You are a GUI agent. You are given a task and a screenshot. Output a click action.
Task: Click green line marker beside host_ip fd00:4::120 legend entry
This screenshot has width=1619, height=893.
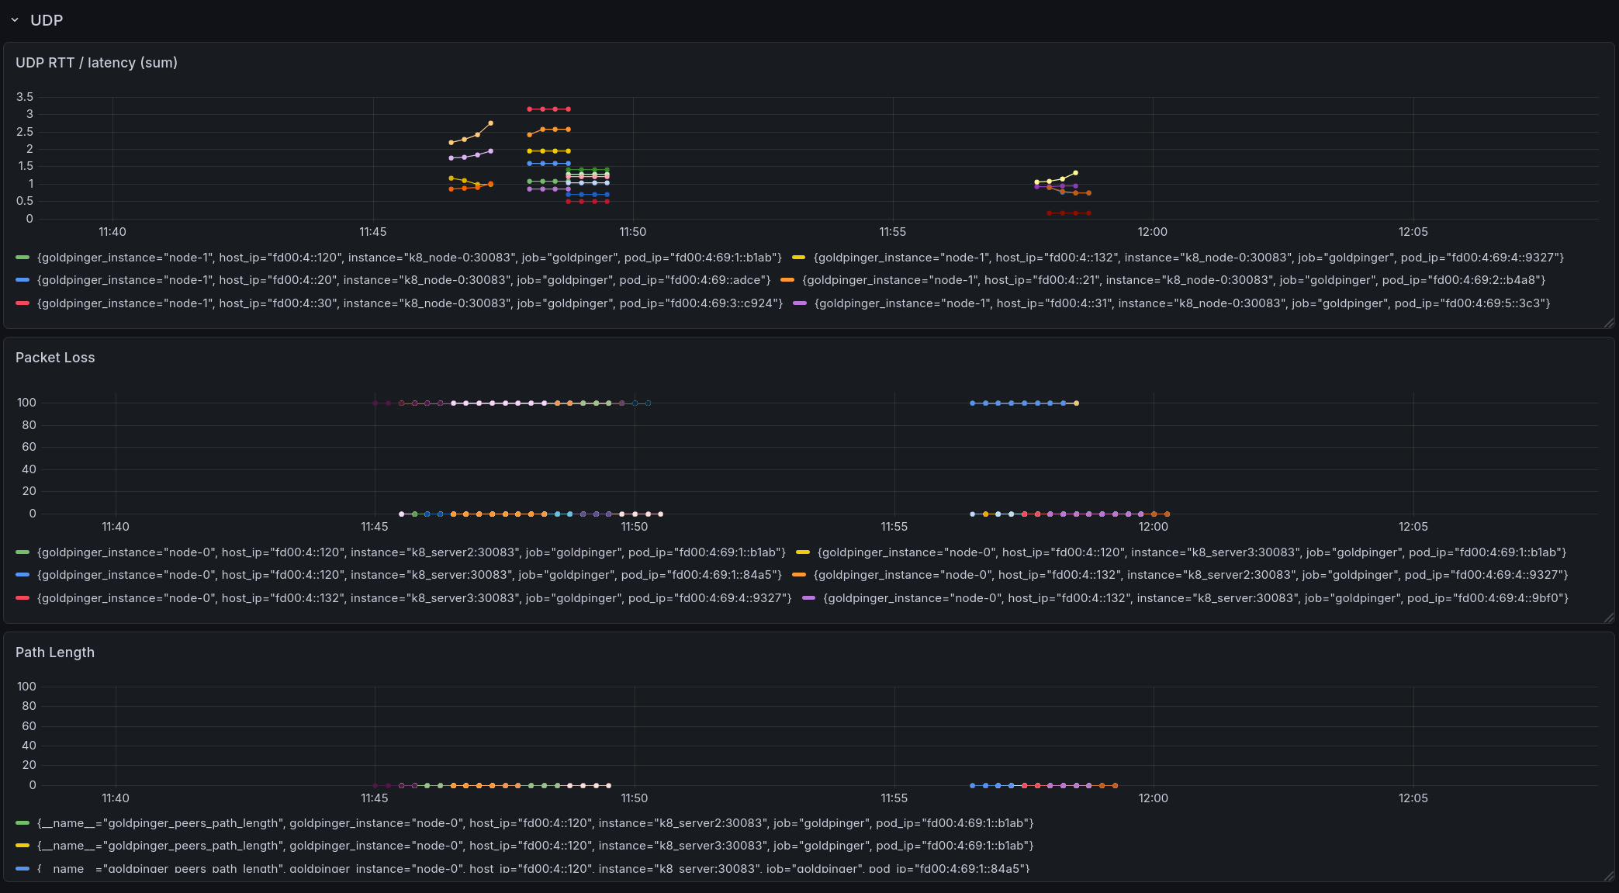click(x=22, y=257)
